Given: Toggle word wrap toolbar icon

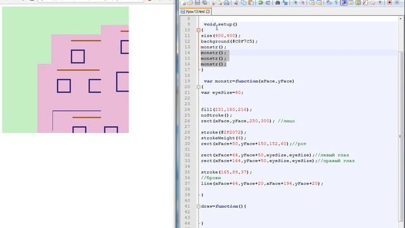Looking at the screenshot, I should pos(329,3).
